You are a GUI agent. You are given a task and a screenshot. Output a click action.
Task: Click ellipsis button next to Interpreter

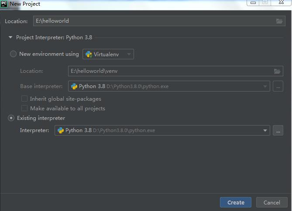coord(278,130)
